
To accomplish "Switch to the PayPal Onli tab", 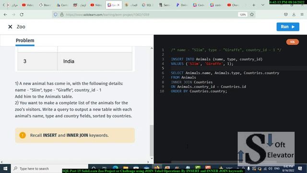I will [x=182, y=5].
